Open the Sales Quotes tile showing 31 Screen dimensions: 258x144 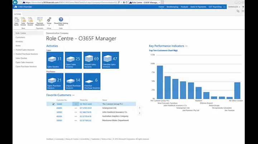(55, 60)
